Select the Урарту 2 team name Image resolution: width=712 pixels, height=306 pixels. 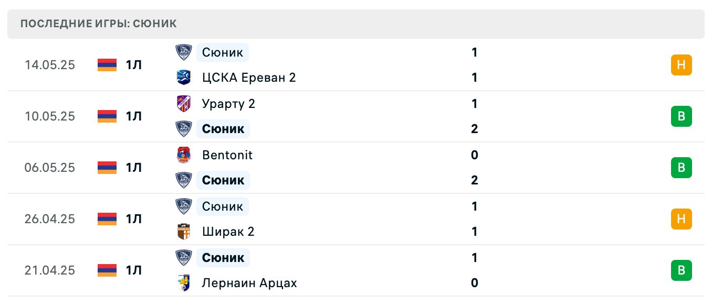[229, 104]
